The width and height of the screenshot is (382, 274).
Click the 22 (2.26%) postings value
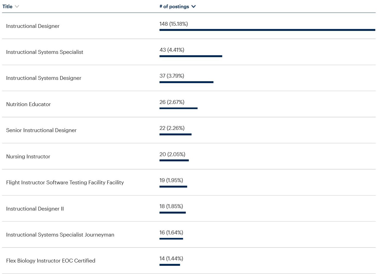pos(172,128)
